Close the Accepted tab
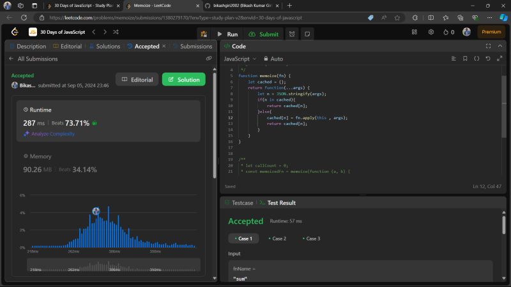Image resolution: width=511 pixels, height=287 pixels. (164, 46)
